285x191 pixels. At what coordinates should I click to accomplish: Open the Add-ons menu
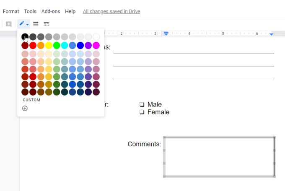coord(51,11)
